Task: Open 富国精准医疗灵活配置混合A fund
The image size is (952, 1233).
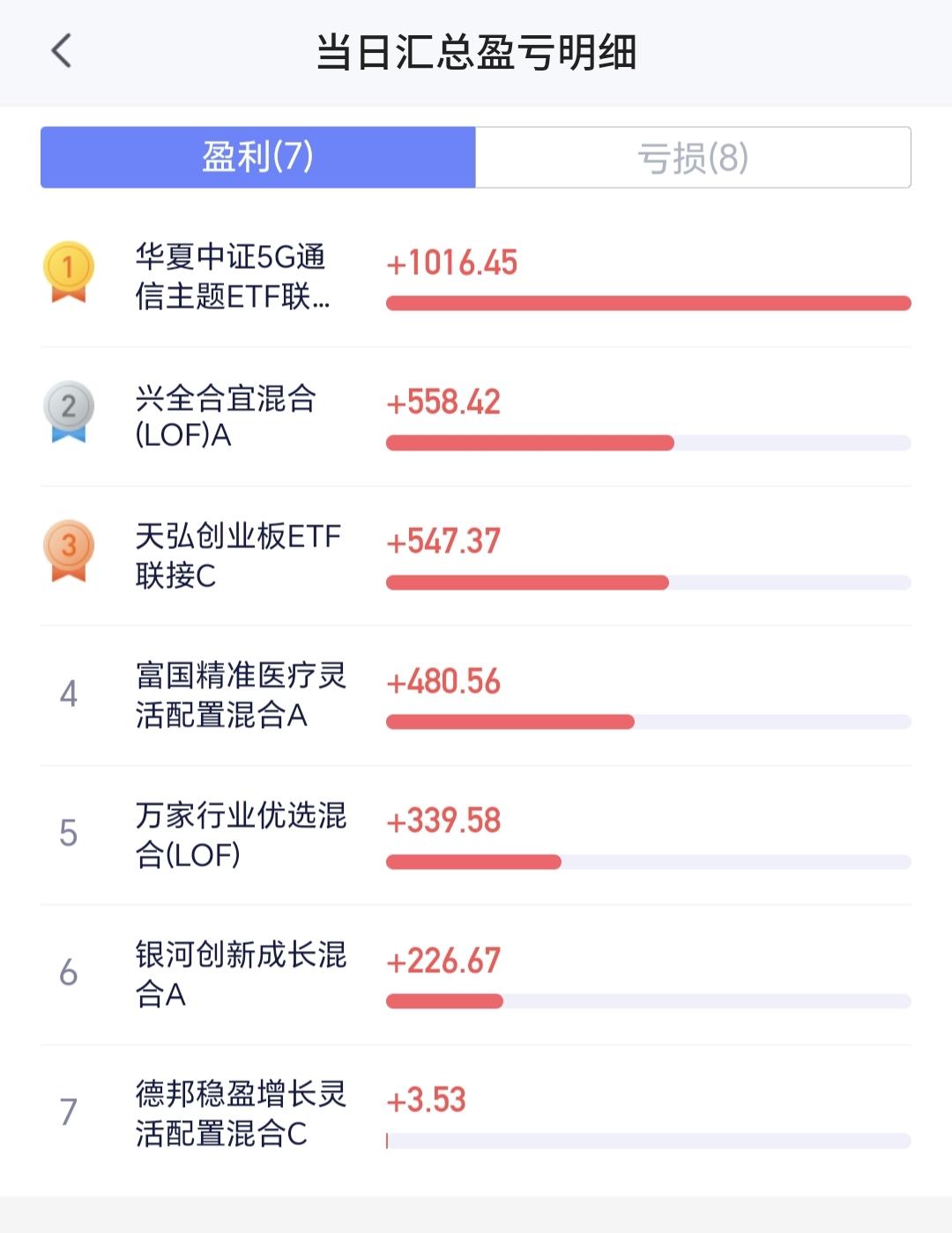Action: (x=241, y=694)
